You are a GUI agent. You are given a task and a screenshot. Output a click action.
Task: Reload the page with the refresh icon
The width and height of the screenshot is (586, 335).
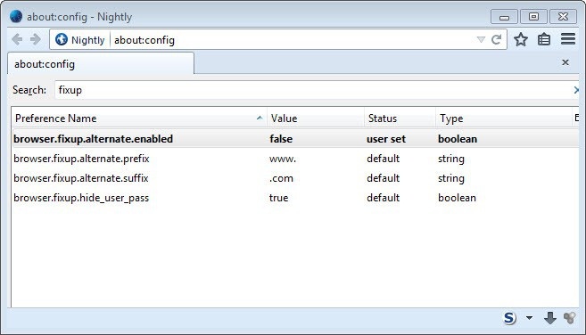[x=496, y=39]
